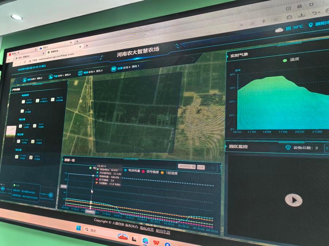The width and height of the screenshot is (329, 246).
Task: Click the weather station category icon
Action: [51, 77]
